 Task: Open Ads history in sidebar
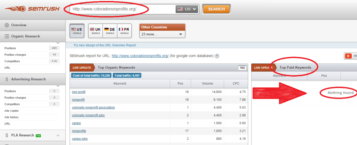coord(12,117)
